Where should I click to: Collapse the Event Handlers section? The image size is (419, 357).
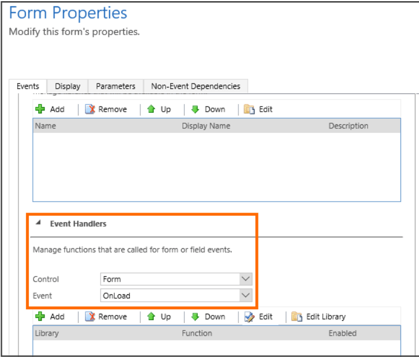click(39, 223)
